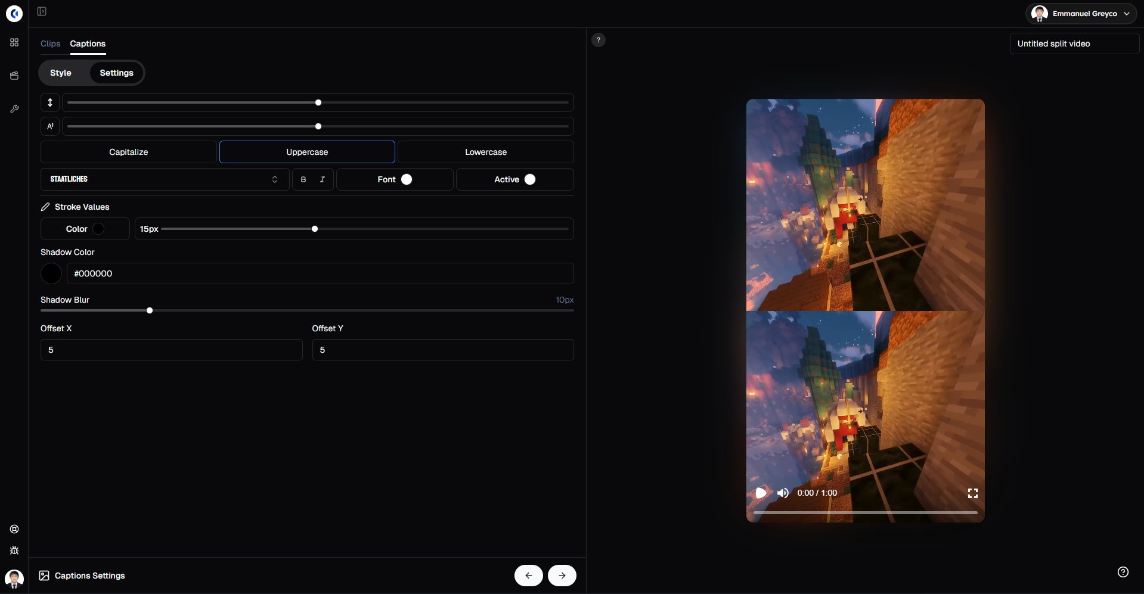Open the Shadow Color swatch picker

pos(51,273)
